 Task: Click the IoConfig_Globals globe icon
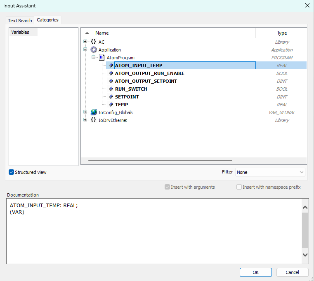(x=94, y=112)
